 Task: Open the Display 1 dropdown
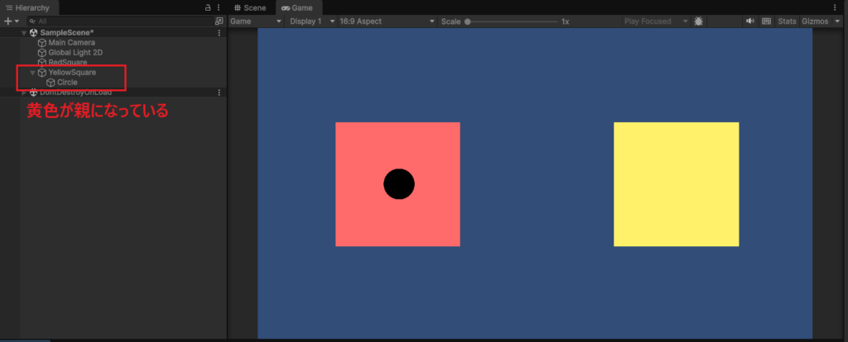coord(312,21)
